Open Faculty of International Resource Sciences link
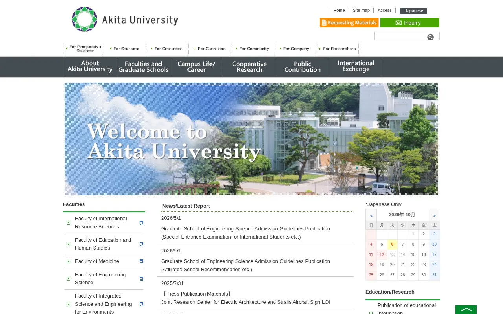The height and width of the screenshot is (314, 503). click(101, 223)
